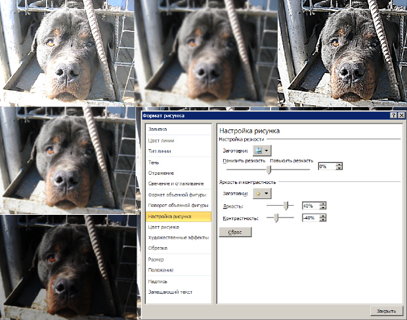Click the help question mark icon
This screenshot has height=320, width=407.
point(394,116)
